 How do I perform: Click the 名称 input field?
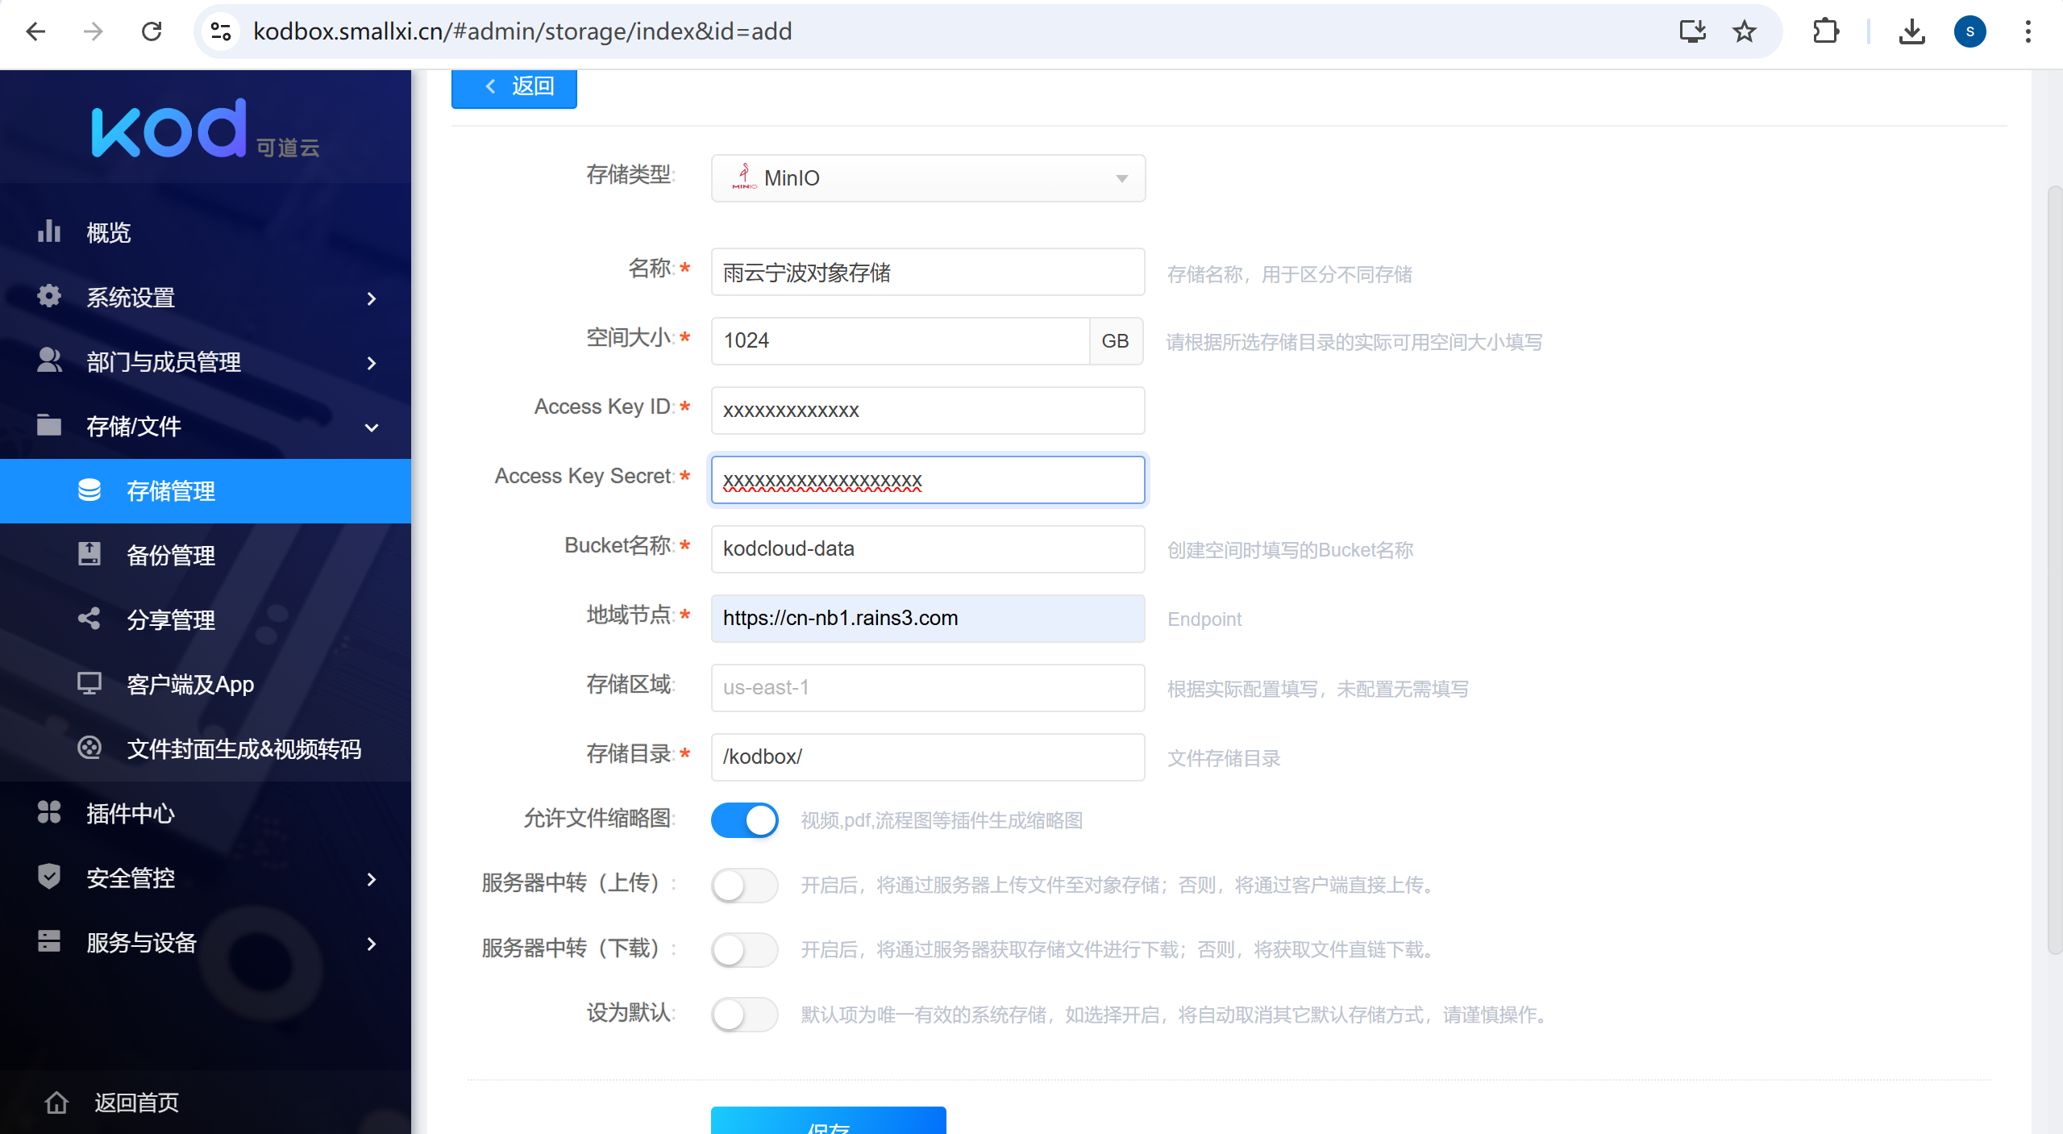(928, 272)
